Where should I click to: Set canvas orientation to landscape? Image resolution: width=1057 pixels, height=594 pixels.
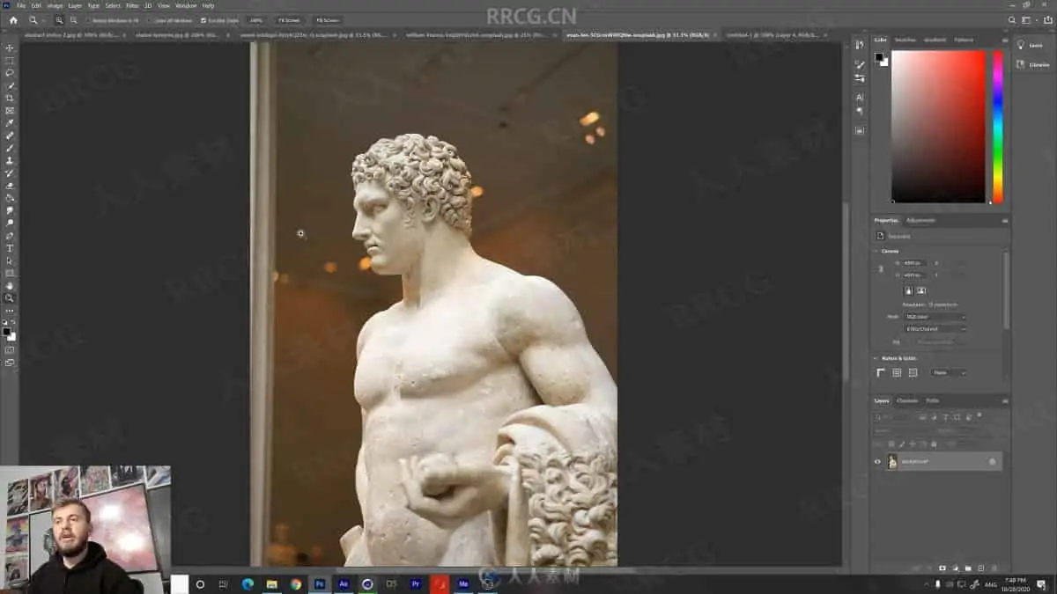point(920,290)
